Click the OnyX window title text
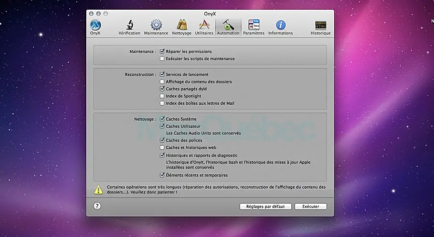434x237 pixels. pyautogui.click(x=210, y=14)
